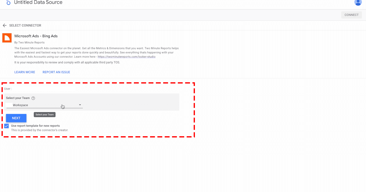
Task: Click the Looker Studio logo icon
Action: coord(9,2)
